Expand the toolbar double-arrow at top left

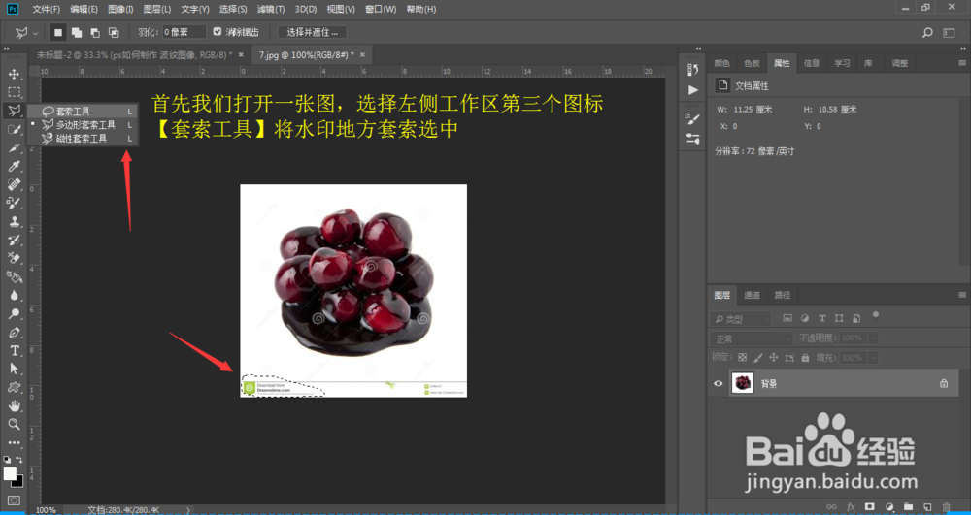[6, 48]
